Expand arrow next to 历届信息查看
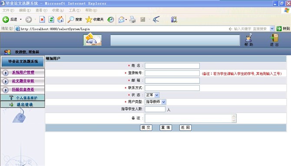Image resolution: width=291 pixels, height=166 pixels. 5,90
